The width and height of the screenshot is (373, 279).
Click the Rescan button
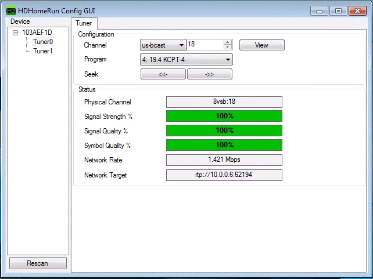pos(38,263)
